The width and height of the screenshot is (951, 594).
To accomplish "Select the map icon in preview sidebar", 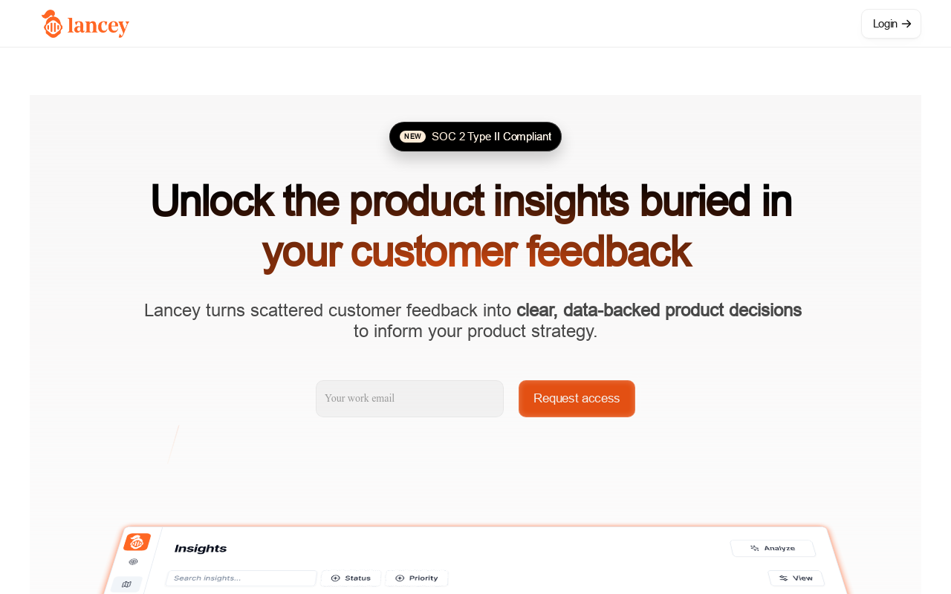I will [126, 584].
